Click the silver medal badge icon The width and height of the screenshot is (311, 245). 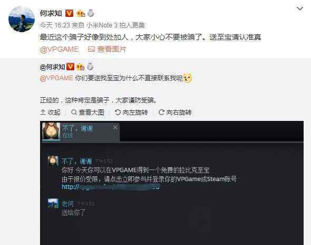pos(91,13)
